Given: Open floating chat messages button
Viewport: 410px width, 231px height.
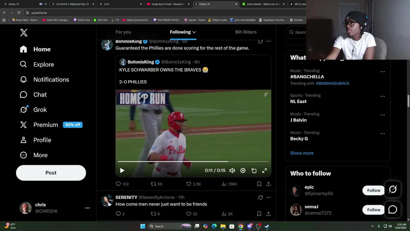Looking at the screenshot, I should [393, 210].
